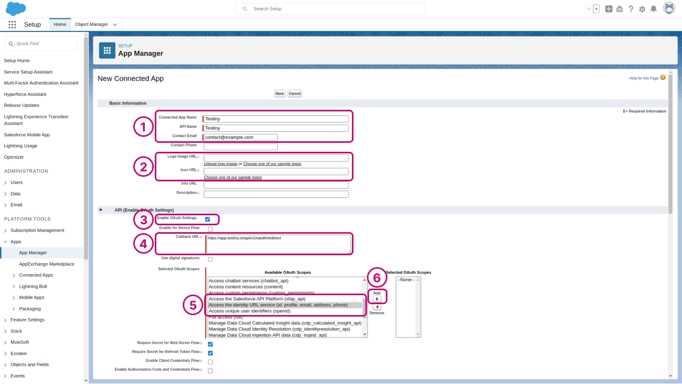Open the App Launcher grid icon

coord(12,24)
